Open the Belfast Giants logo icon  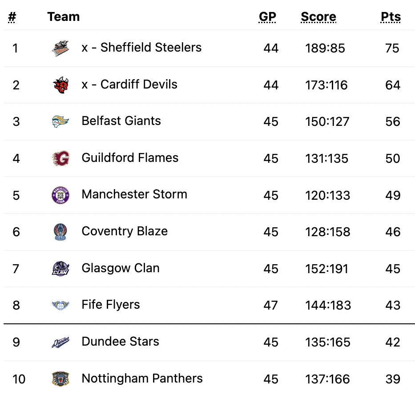click(x=60, y=122)
